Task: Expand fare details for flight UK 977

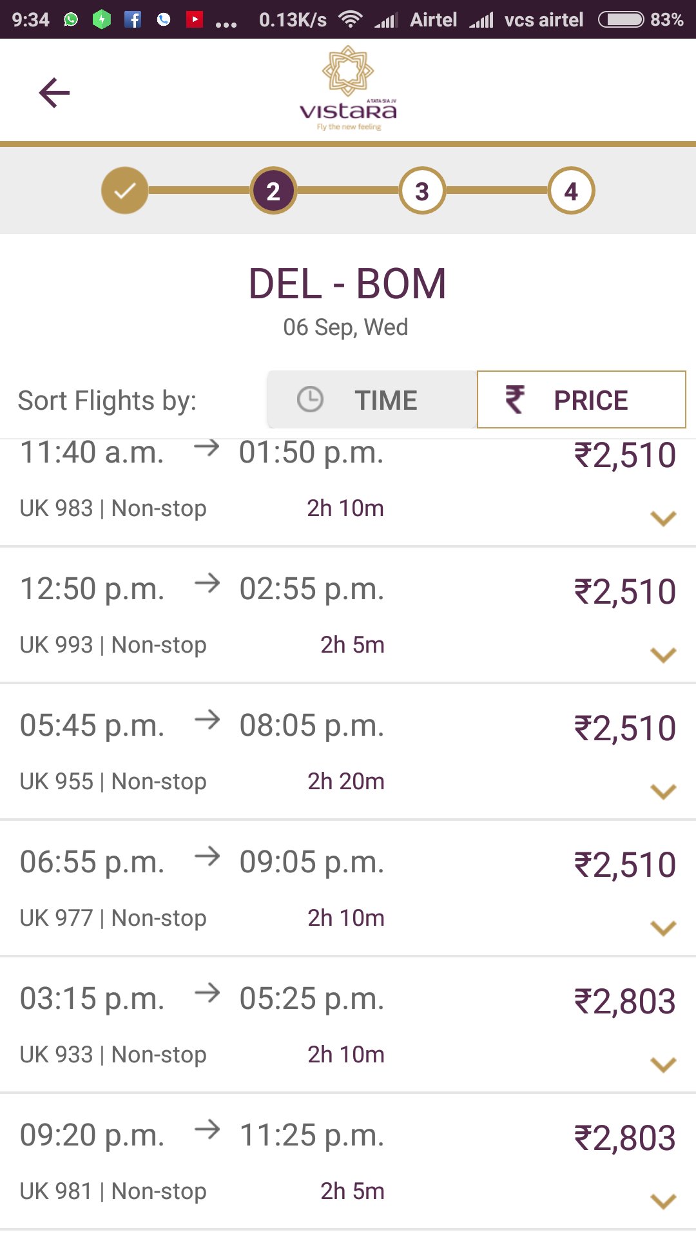Action: click(x=663, y=928)
